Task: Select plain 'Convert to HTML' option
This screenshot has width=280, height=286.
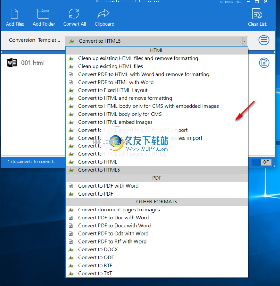Action: [x=157, y=162]
